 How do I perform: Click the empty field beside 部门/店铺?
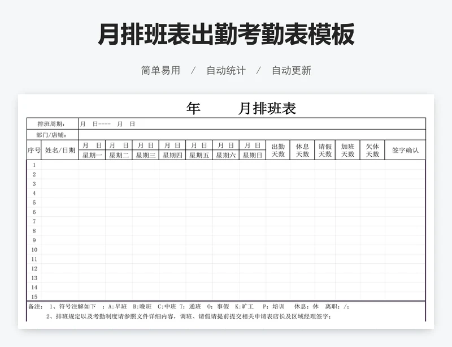point(252,135)
